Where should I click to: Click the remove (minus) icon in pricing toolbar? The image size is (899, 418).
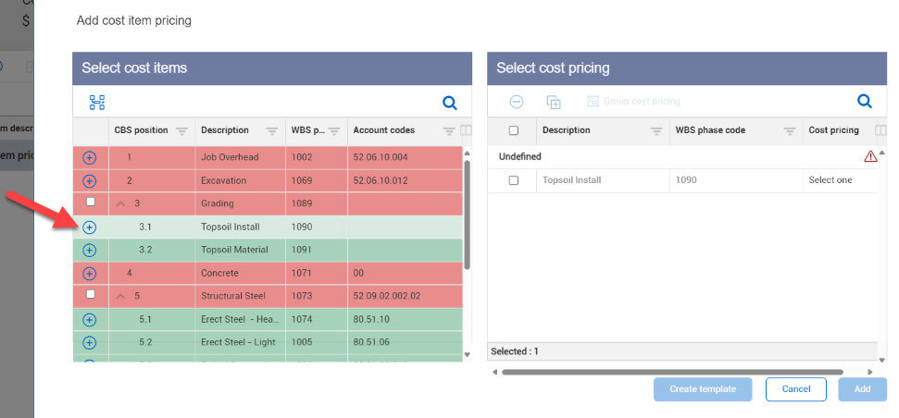click(x=517, y=102)
